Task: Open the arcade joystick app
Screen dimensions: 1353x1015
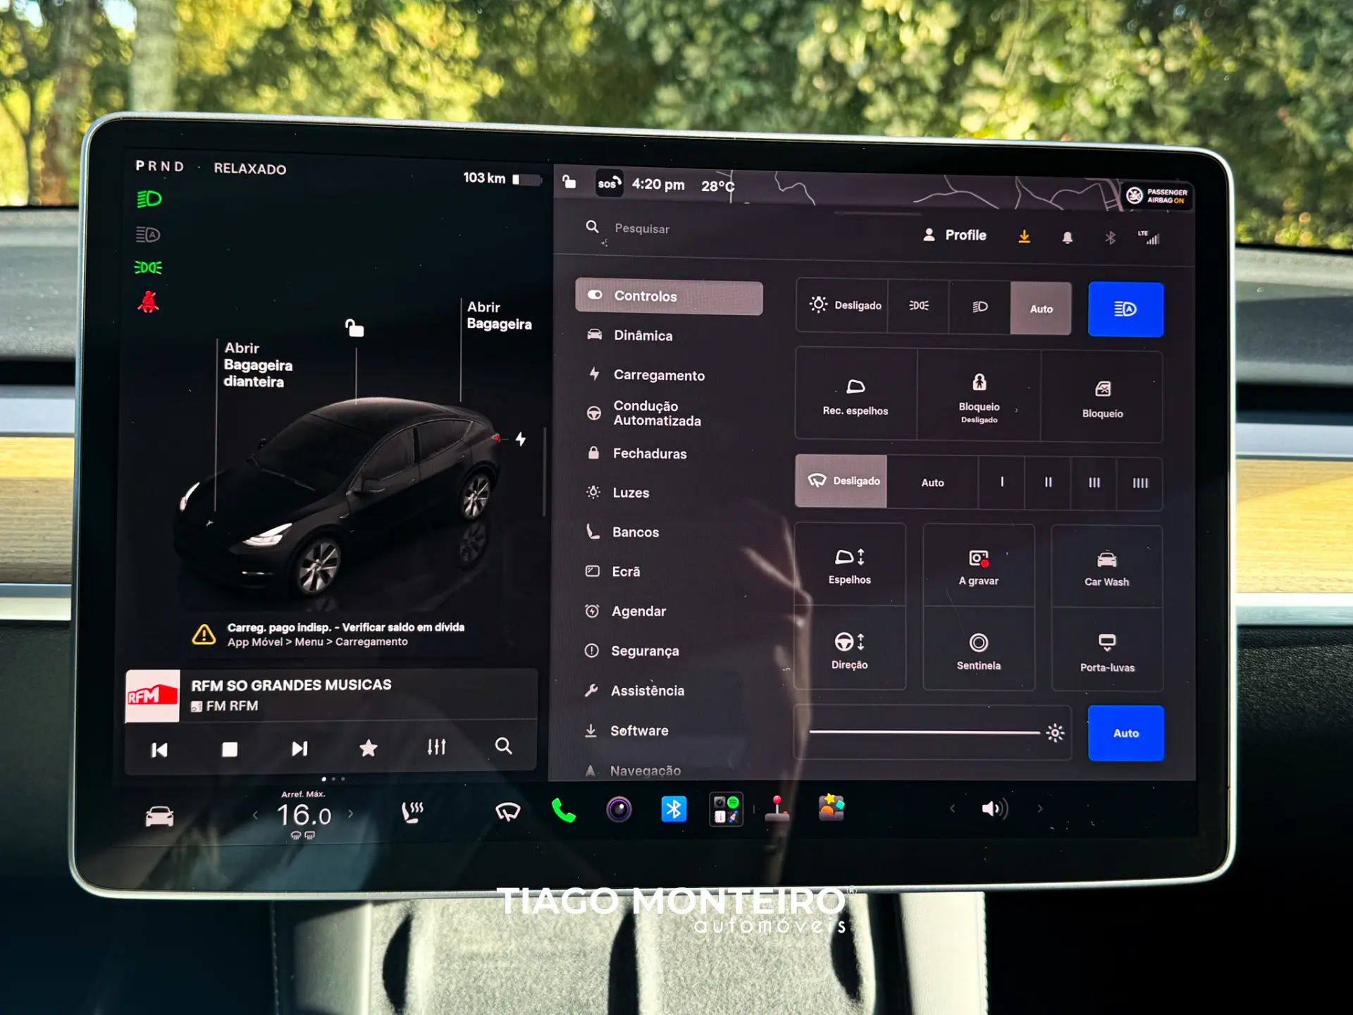Action: tap(777, 808)
